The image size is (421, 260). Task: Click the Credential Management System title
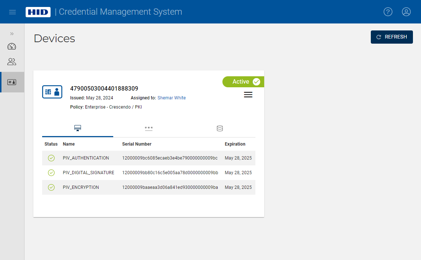point(120,12)
